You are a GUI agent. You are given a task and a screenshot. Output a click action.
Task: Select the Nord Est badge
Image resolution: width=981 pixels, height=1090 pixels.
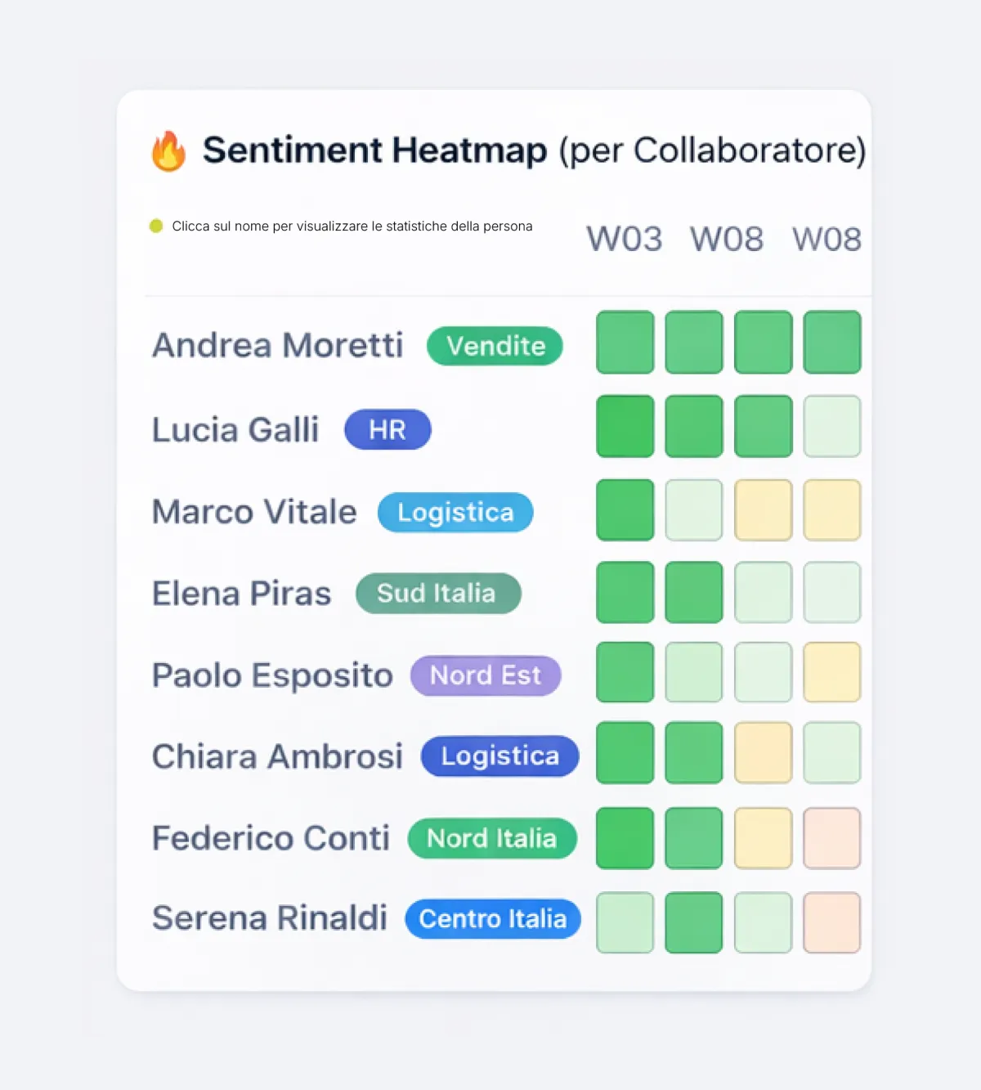[x=486, y=675]
